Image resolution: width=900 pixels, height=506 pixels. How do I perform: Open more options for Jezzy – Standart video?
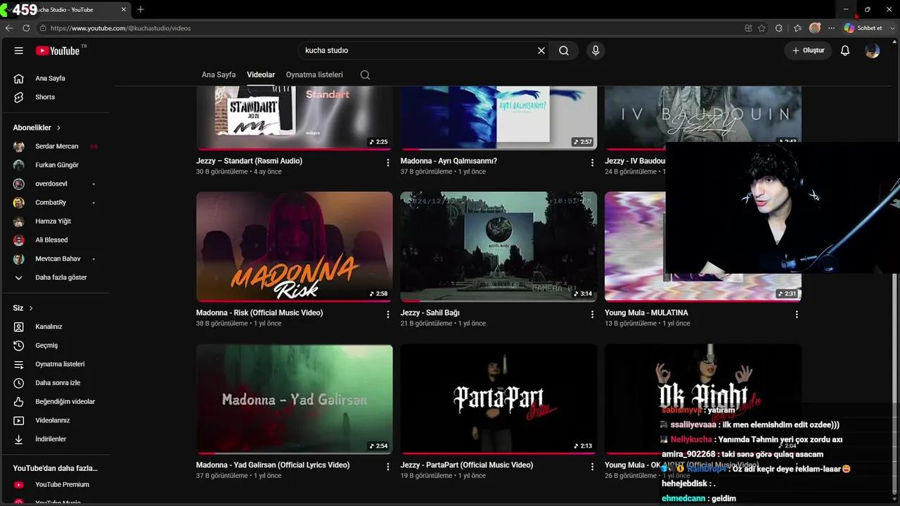[387, 162]
